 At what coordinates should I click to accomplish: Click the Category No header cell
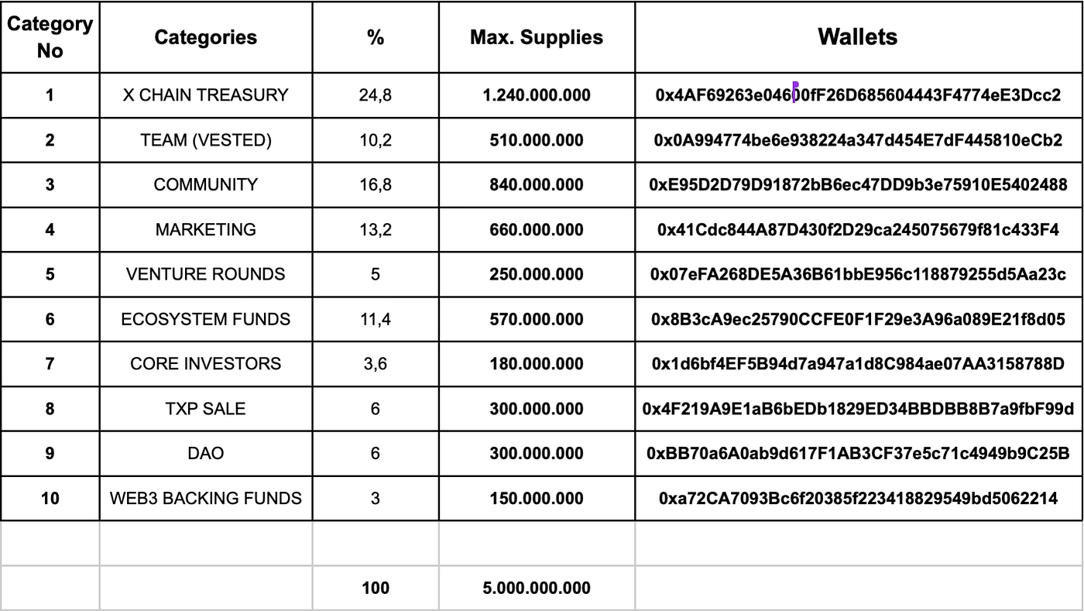pyautogui.click(x=50, y=37)
